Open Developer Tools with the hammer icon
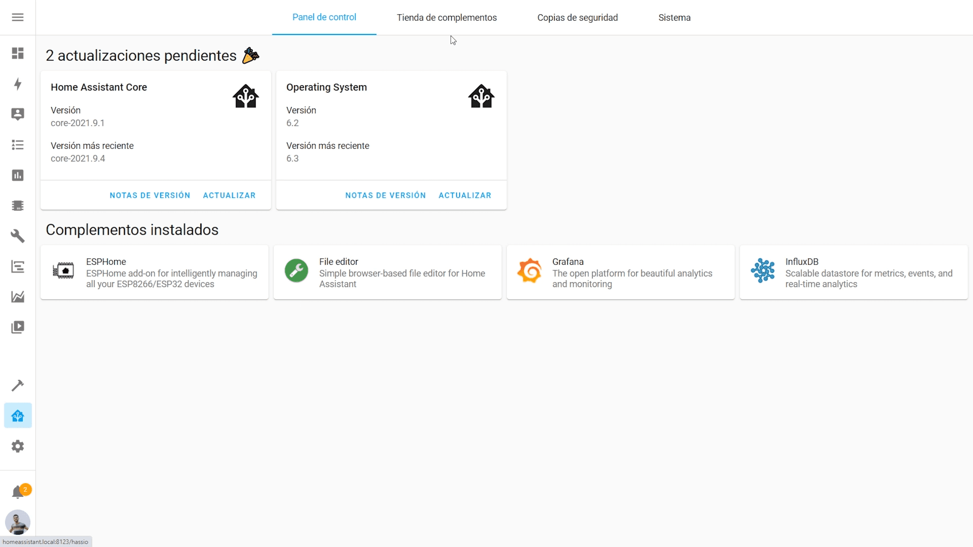Viewport: 973px width, 547px height. point(18,385)
